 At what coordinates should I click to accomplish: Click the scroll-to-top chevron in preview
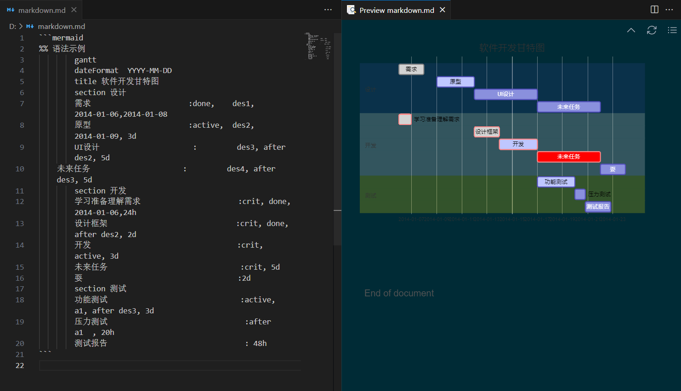(x=631, y=30)
